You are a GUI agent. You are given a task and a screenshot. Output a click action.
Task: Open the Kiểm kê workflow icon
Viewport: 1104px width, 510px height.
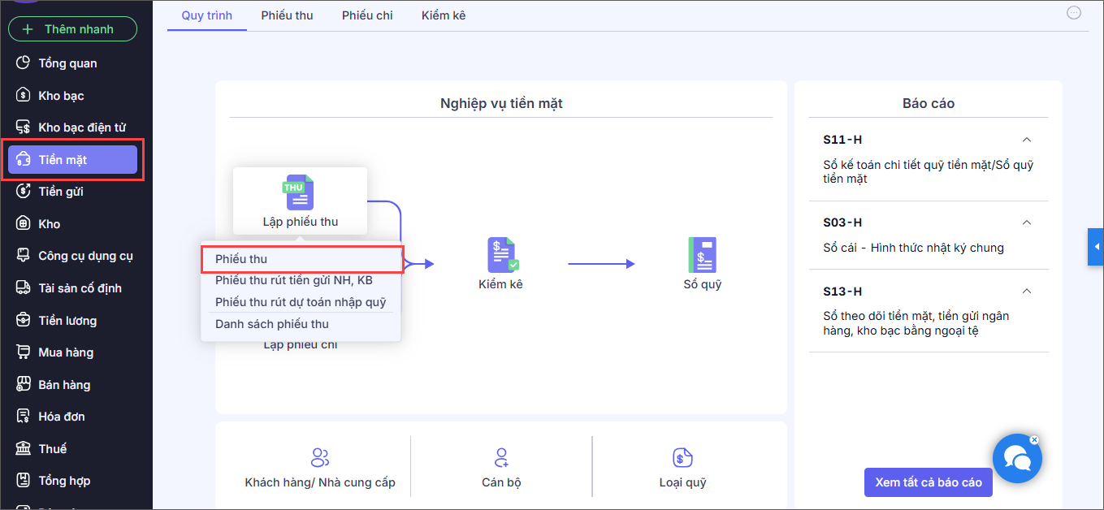[x=501, y=255]
